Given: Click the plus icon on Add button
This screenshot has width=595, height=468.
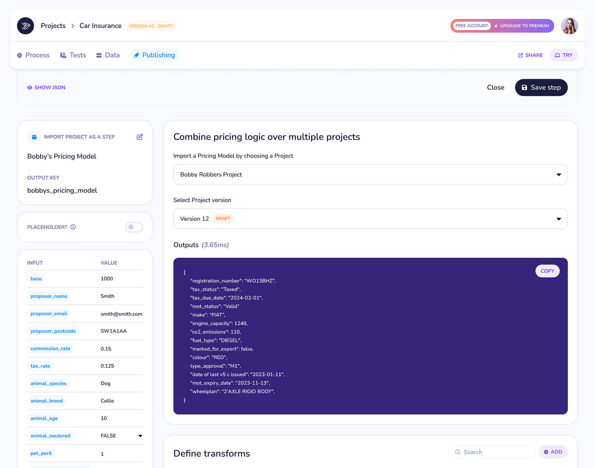Looking at the screenshot, I should pos(546,452).
